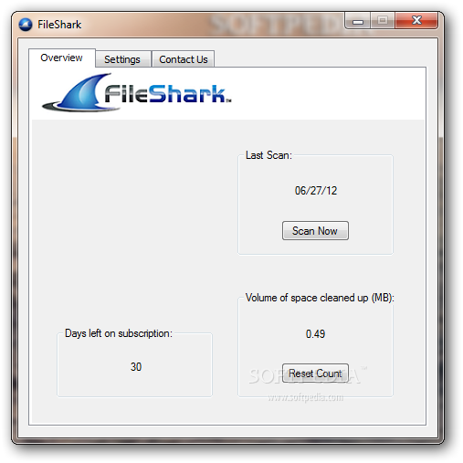
Task: Go to the Contact Us tab
Action: point(184,59)
